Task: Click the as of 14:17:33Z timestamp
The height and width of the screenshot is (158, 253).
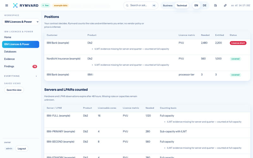Action: coord(240,5)
